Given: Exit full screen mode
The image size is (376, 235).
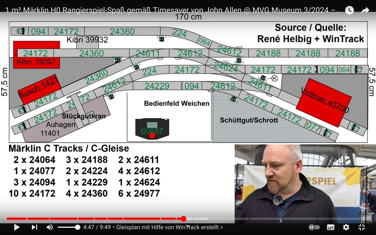Looking at the screenshot, I should (362, 227).
